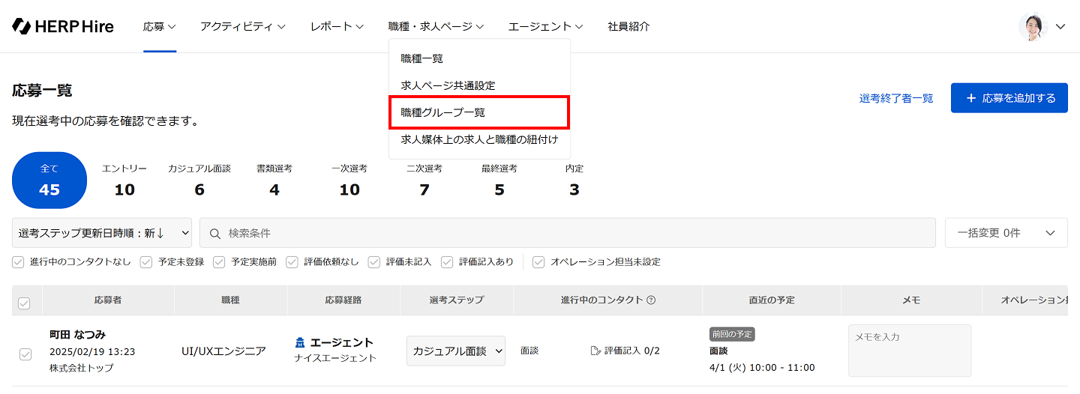1080x394 pixels.
Task: Click the agent building icon
Action: (301, 343)
